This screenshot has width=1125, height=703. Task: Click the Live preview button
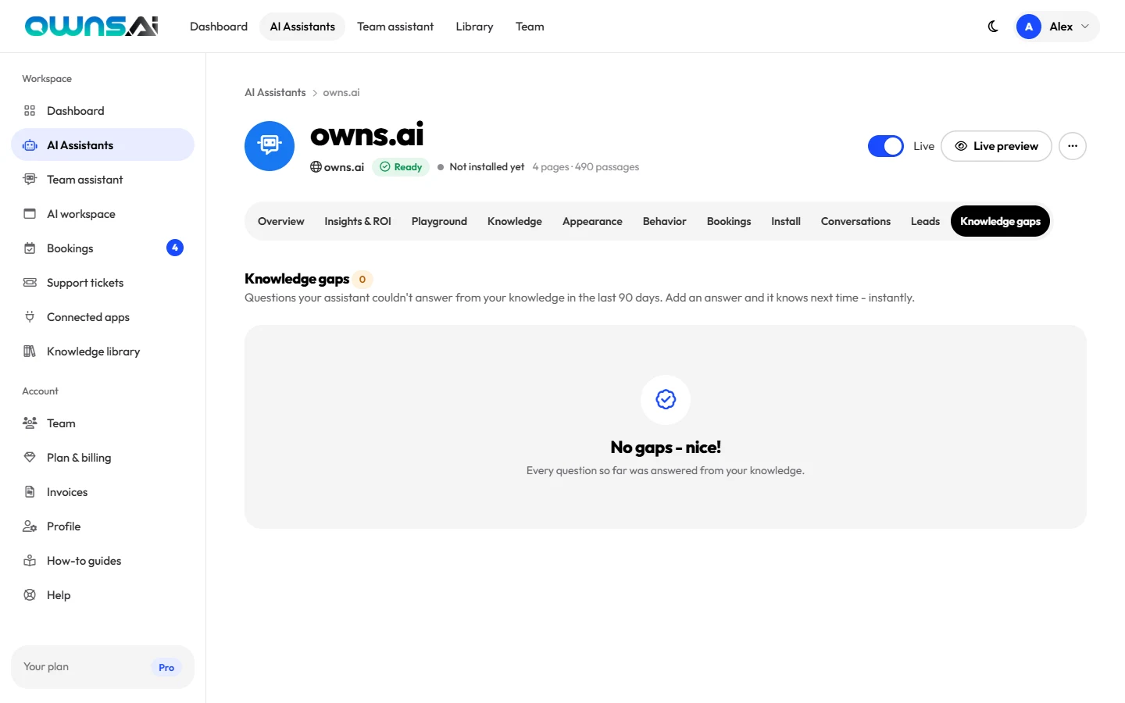coord(996,146)
